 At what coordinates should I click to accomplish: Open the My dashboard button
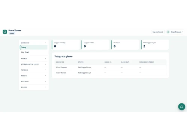point(158,32)
